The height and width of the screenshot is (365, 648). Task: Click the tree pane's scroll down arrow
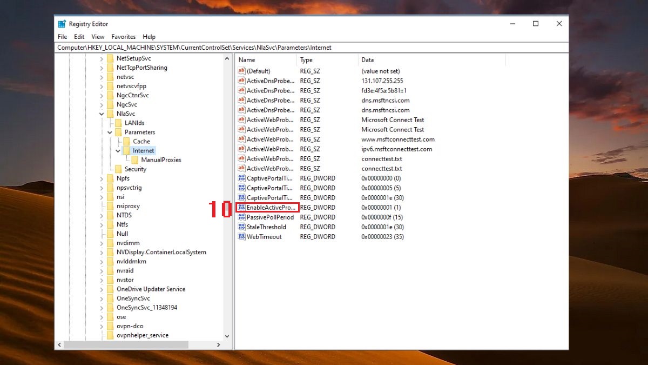tap(227, 336)
